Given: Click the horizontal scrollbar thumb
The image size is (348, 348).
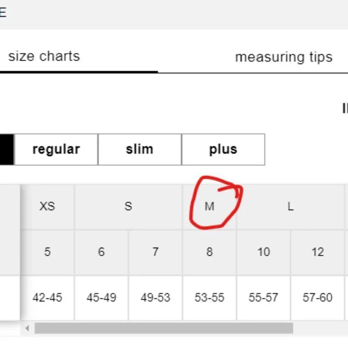Looking at the screenshot, I should 164,328.
